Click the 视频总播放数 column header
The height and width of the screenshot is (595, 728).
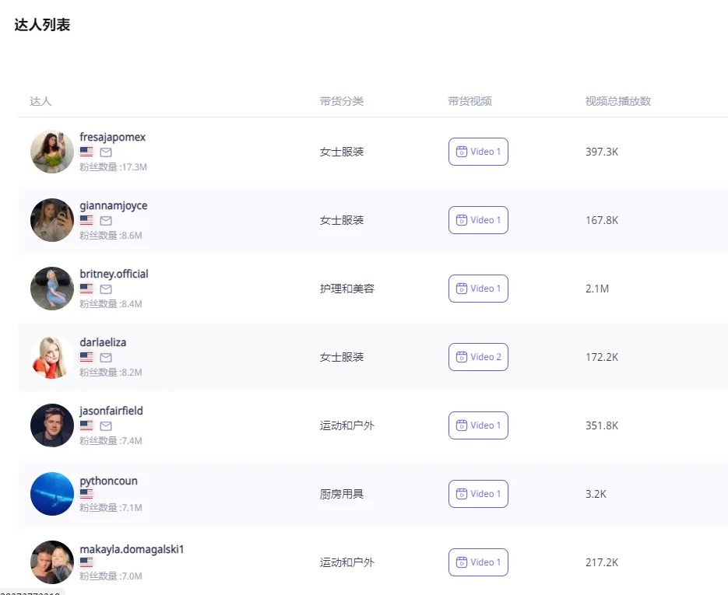click(x=614, y=101)
